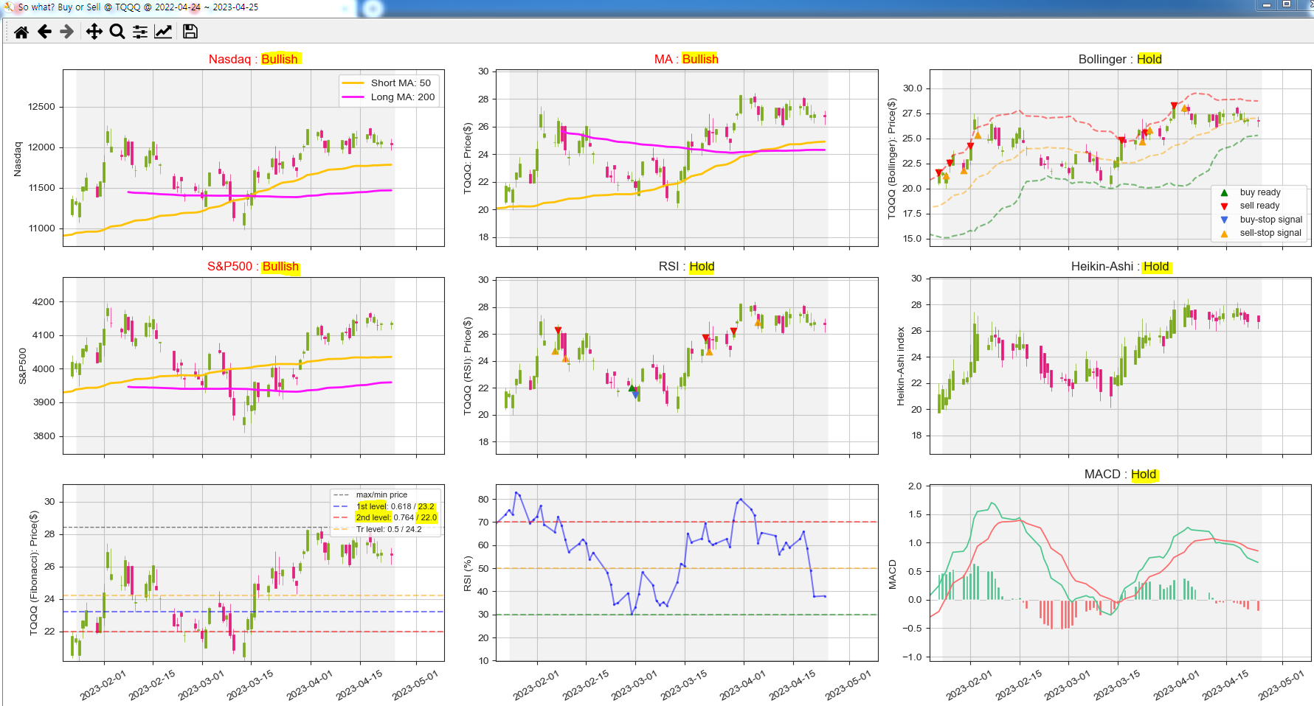Screen dimensions: 1314x706
Task: Reset the view with the Home icon
Action: coord(21,32)
